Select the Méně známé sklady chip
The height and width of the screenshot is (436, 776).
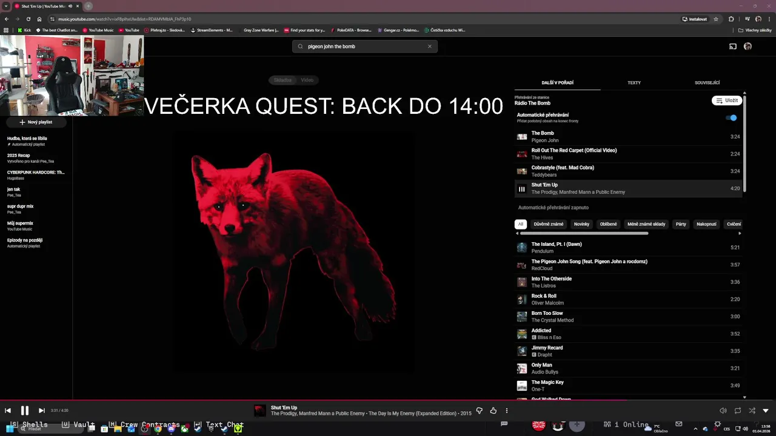click(x=646, y=224)
